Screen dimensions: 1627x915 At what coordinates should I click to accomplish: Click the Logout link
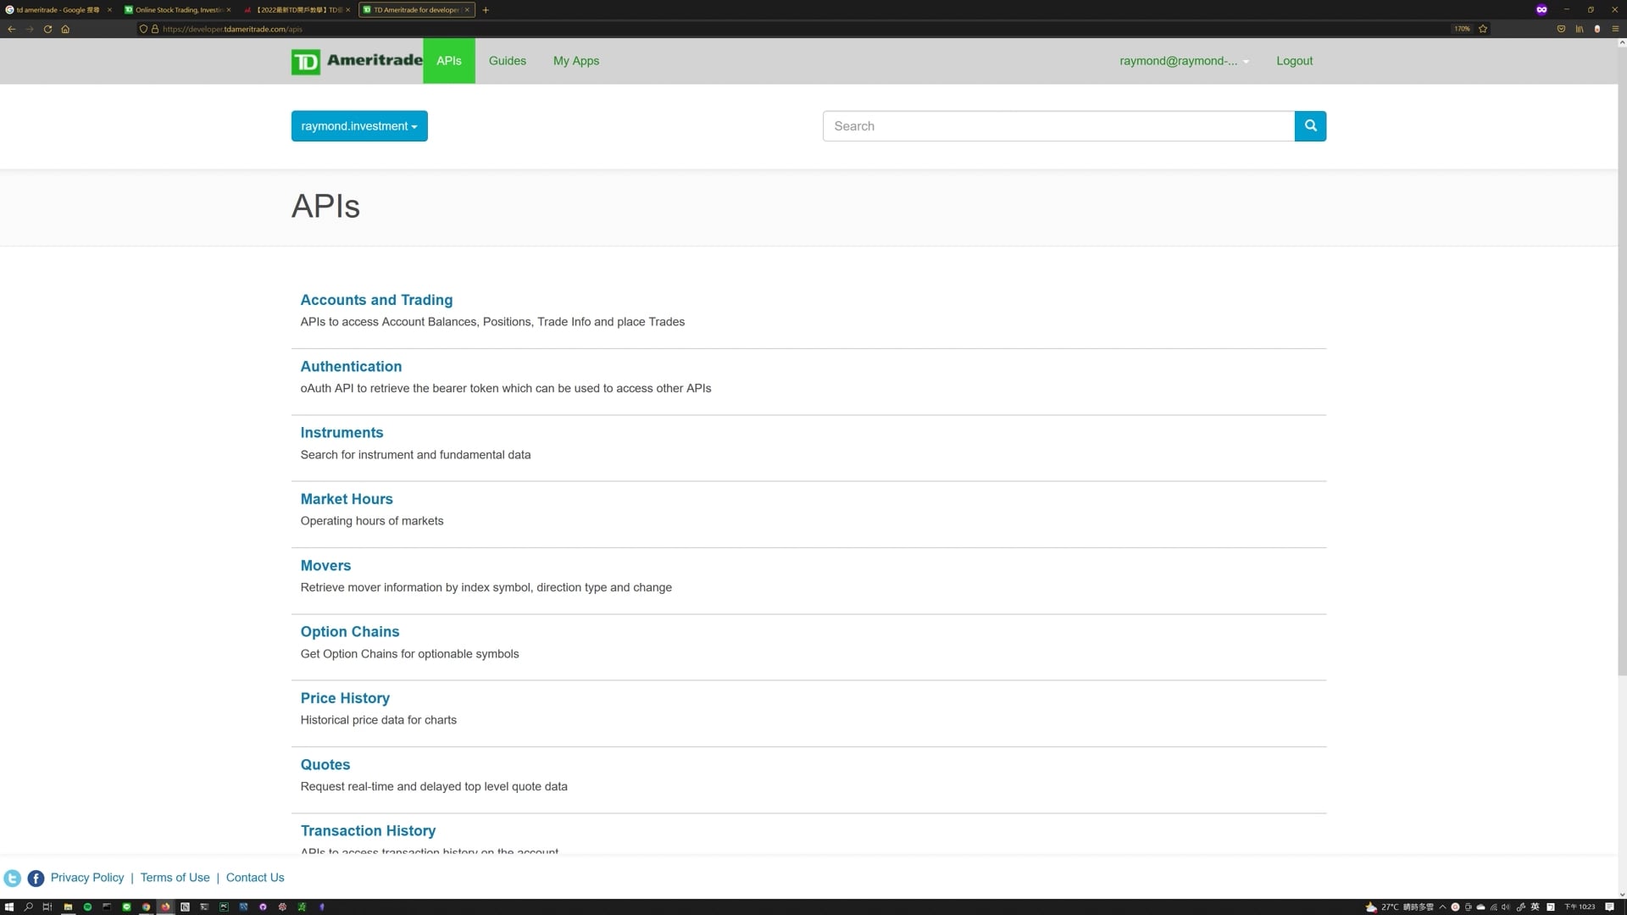click(x=1294, y=61)
